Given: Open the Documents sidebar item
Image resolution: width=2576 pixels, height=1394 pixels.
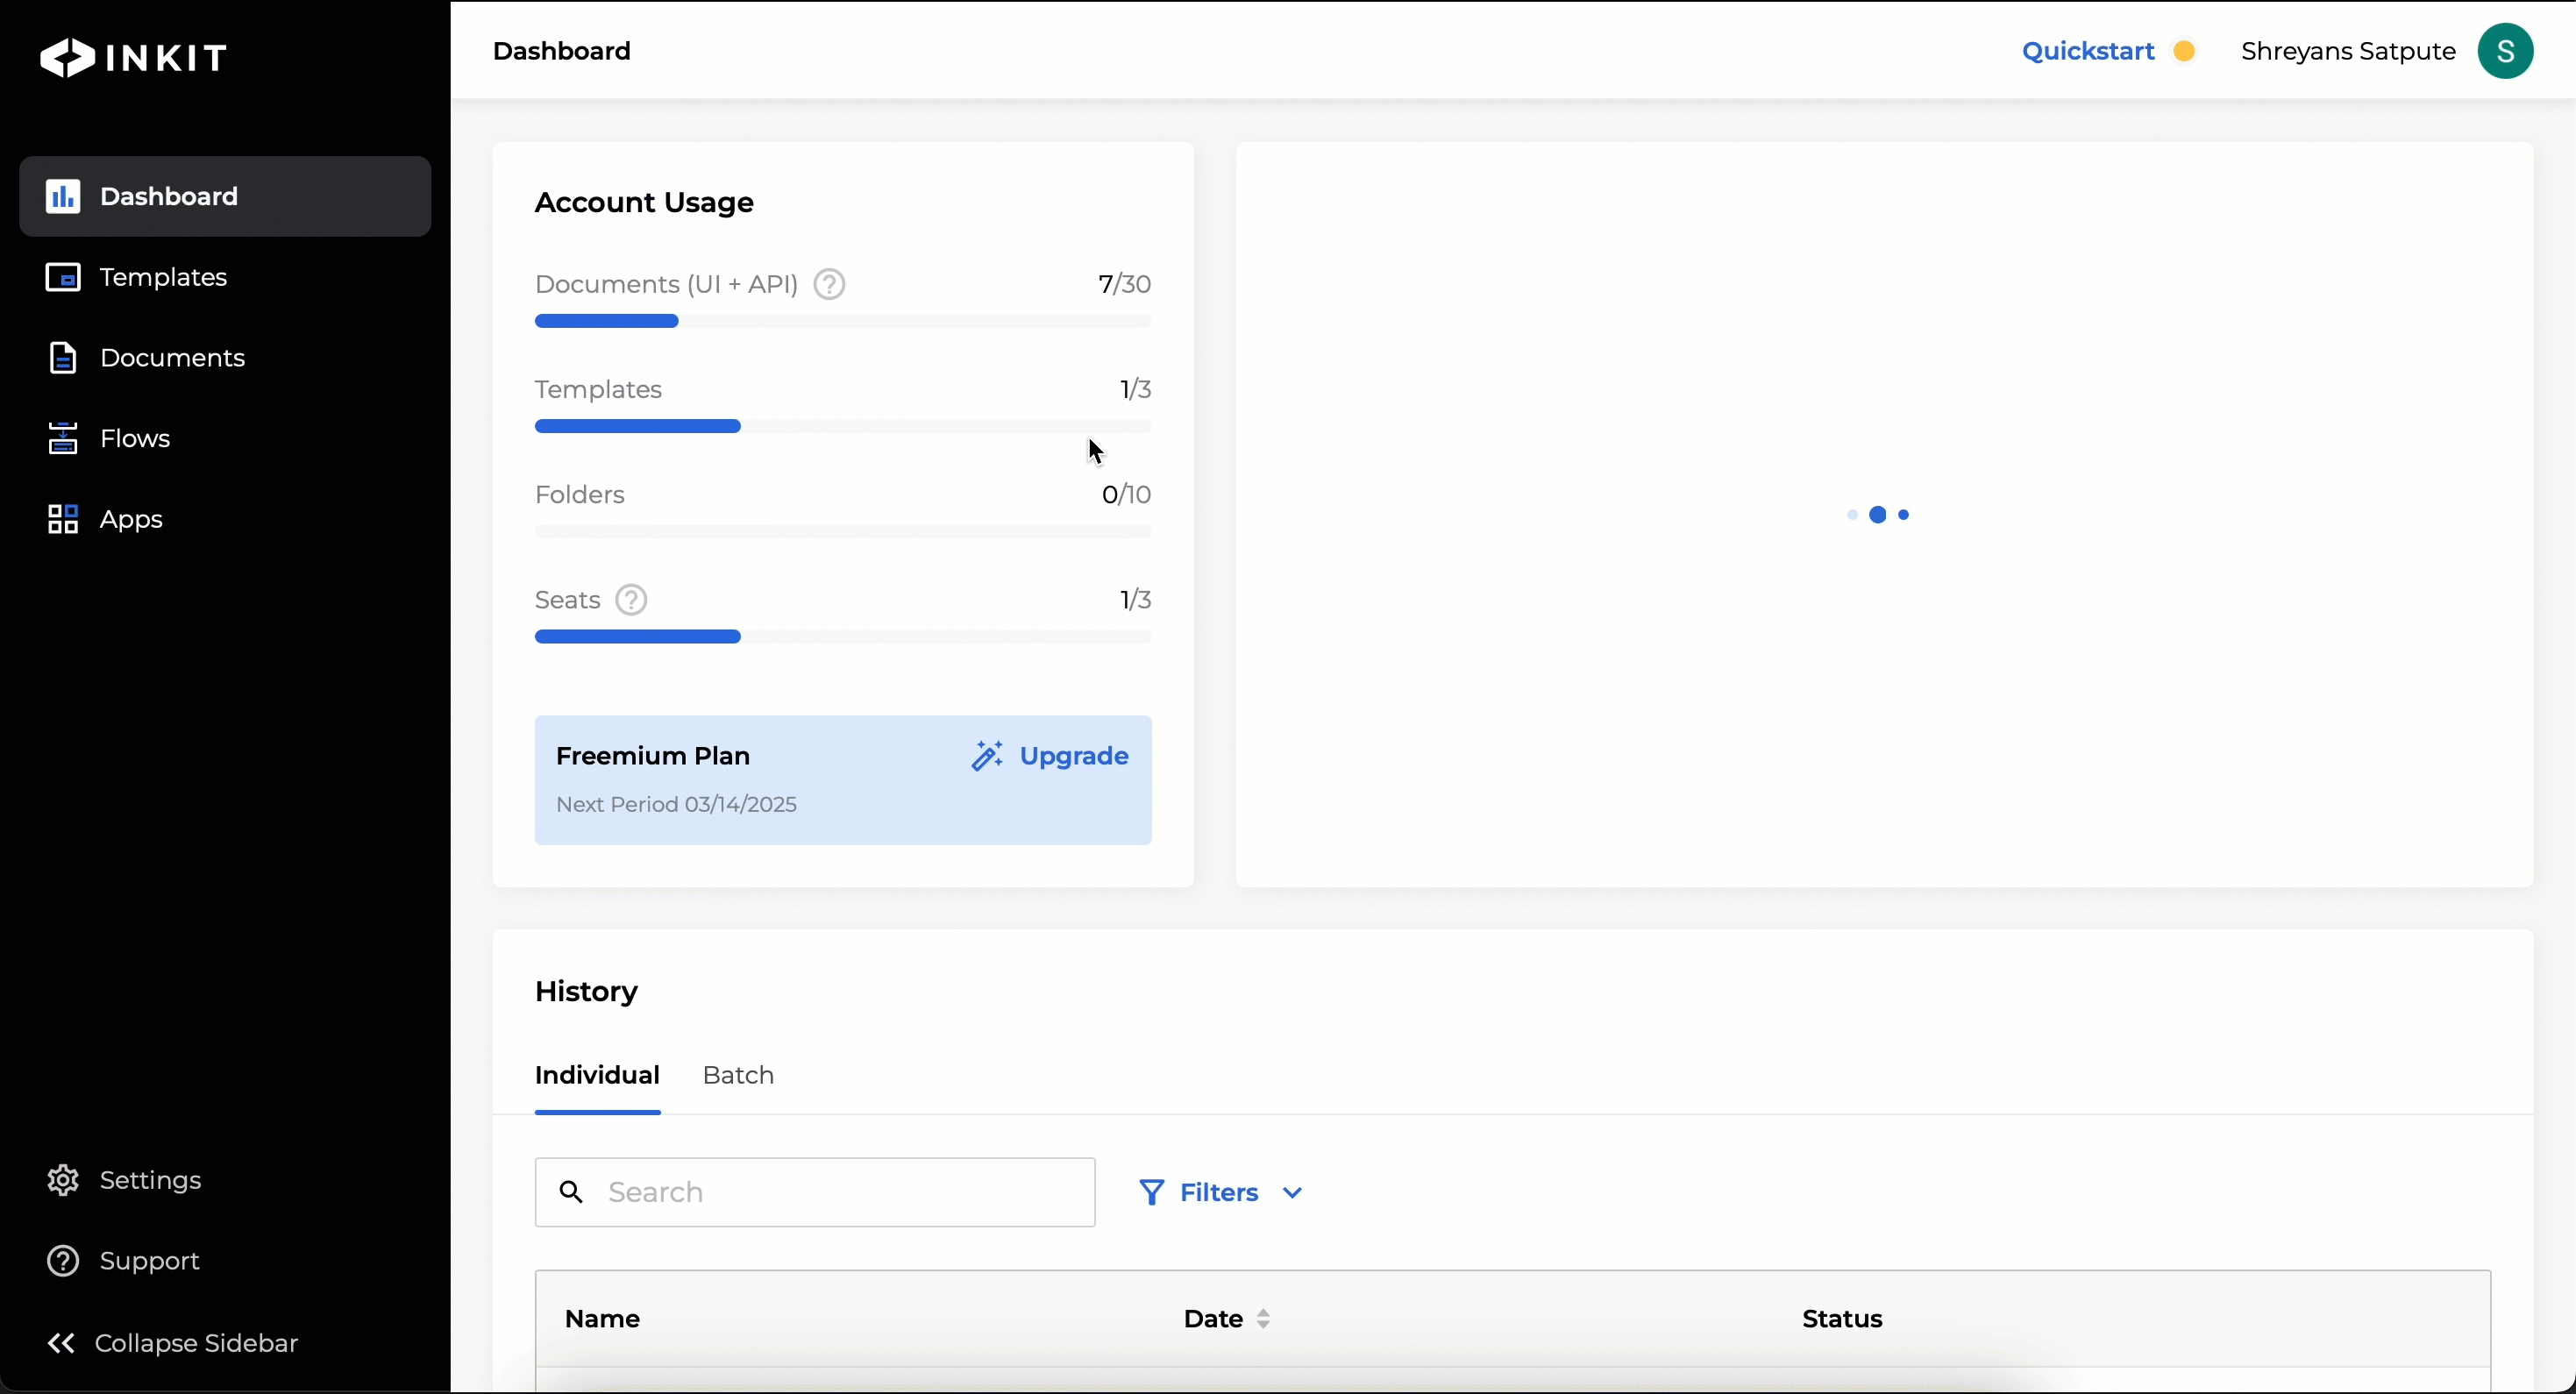Looking at the screenshot, I should [225, 358].
